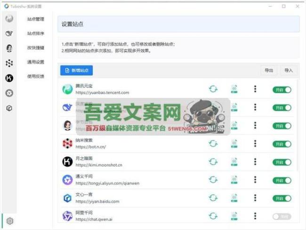Screen dimensions: 306x230
Task: Click the 设置站点 header text
Action: click(72, 24)
